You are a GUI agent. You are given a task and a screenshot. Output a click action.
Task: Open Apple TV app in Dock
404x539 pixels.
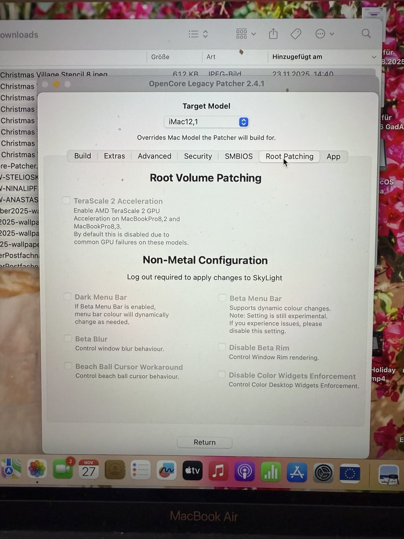click(192, 470)
